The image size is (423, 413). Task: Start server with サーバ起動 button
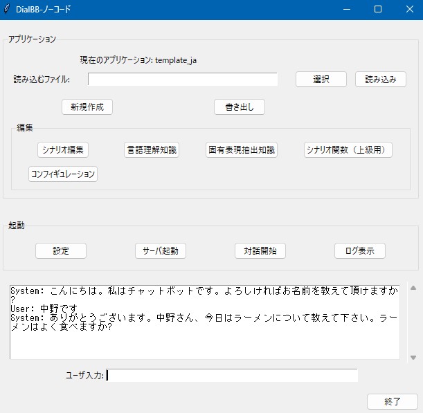[x=161, y=250]
